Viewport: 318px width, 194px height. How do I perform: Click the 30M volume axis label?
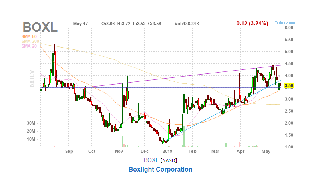click(31, 123)
